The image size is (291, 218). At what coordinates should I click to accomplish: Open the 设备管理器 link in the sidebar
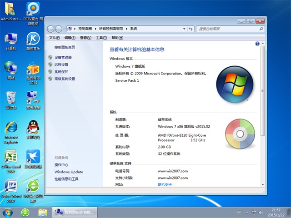pos(63,58)
